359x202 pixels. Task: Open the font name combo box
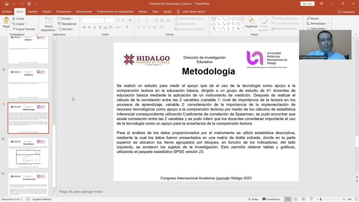(x=93, y=20)
